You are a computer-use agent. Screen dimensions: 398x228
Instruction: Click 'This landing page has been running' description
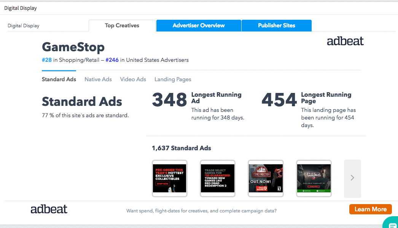[328, 118]
